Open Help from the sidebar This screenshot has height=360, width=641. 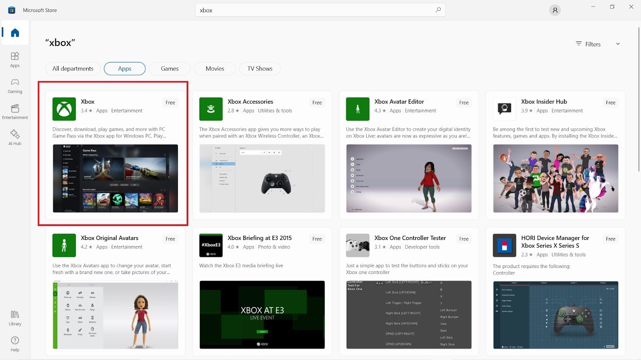(15, 344)
